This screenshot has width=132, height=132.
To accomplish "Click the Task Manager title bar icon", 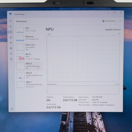I will coord(10,14).
